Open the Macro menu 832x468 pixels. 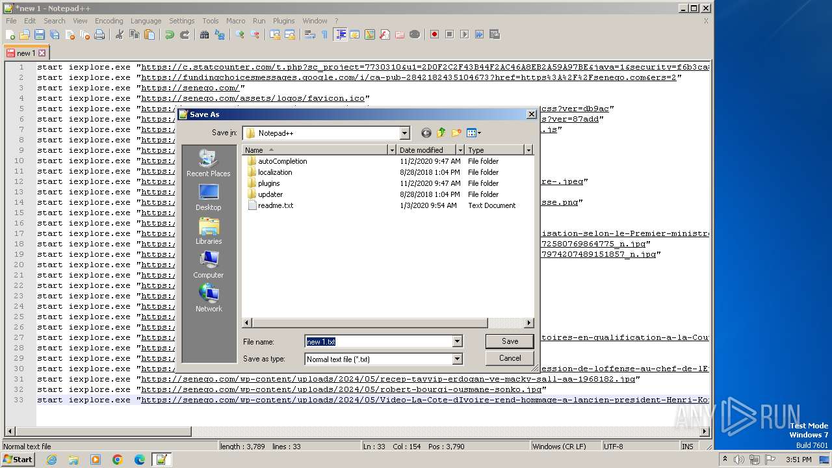tap(235, 21)
